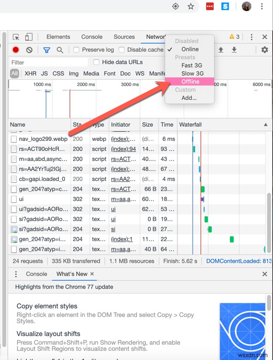Open DevTools three-dot customize menu

click(252, 37)
